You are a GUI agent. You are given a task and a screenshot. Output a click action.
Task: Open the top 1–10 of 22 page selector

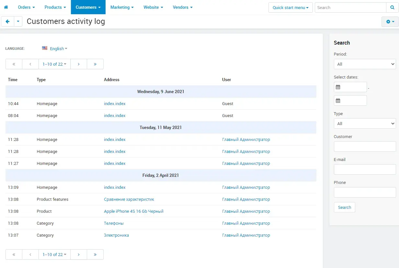pyautogui.click(x=54, y=64)
